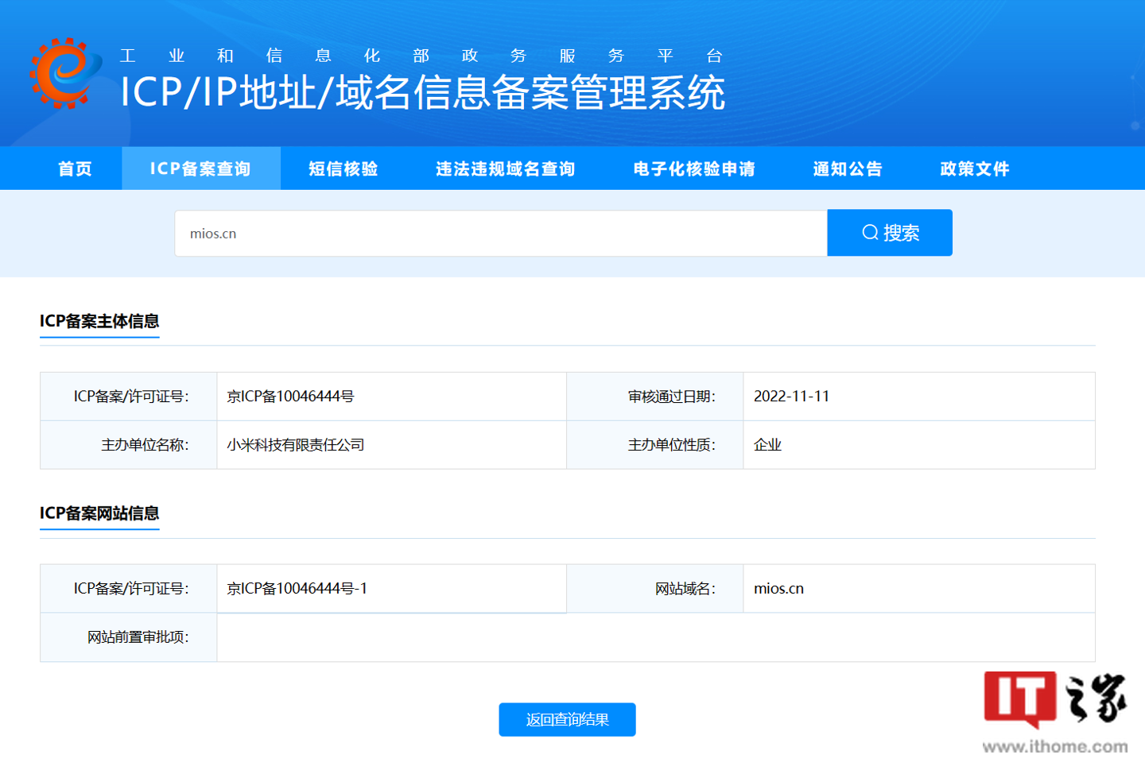This screenshot has height=770, width=1145.
Task: Open the 首页 menu item
Action: click(x=74, y=168)
